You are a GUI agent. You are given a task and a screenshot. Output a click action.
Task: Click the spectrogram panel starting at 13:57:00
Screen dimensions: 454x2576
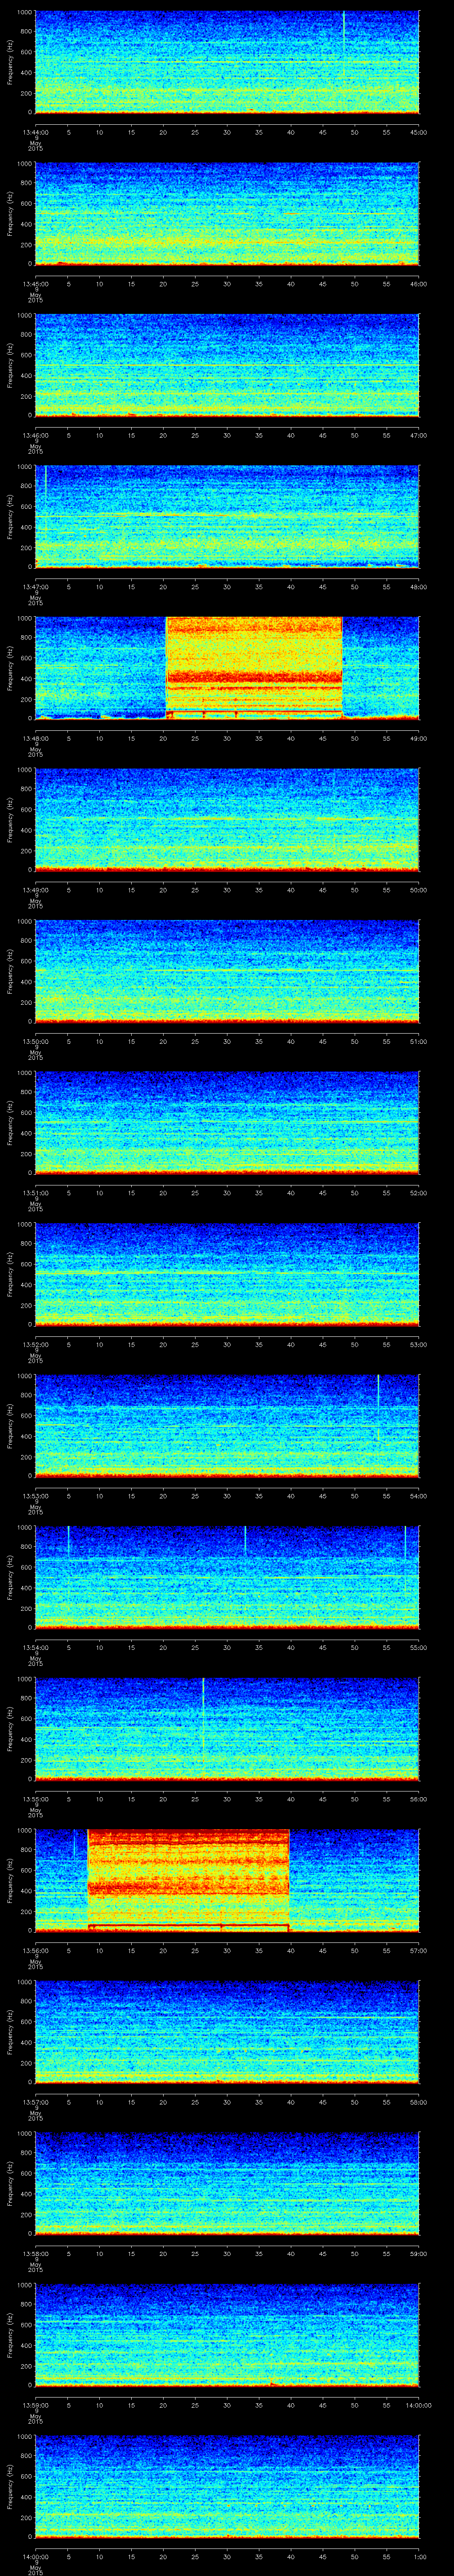click(x=227, y=2032)
